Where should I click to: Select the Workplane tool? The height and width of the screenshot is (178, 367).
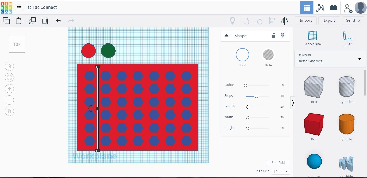coord(312,38)
